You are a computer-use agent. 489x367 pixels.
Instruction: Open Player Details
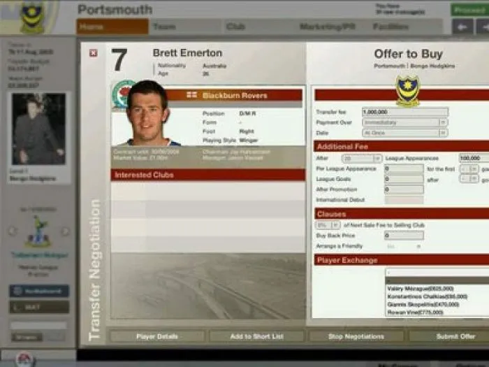(157, 336)
